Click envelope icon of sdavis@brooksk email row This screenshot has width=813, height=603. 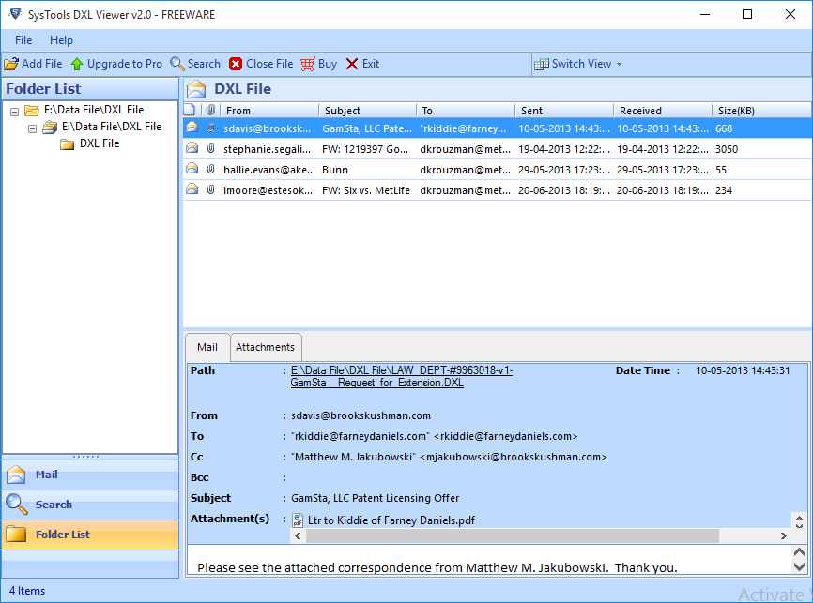pos(192,128)
